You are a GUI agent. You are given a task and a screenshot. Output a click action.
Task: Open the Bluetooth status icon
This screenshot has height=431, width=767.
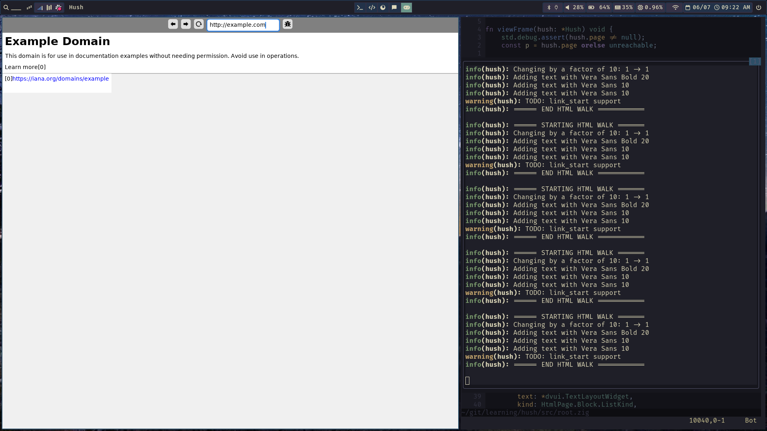(x=549, y=8)
